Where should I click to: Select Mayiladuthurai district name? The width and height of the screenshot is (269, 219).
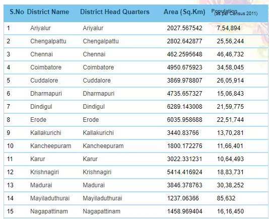(x=50, y=198)
